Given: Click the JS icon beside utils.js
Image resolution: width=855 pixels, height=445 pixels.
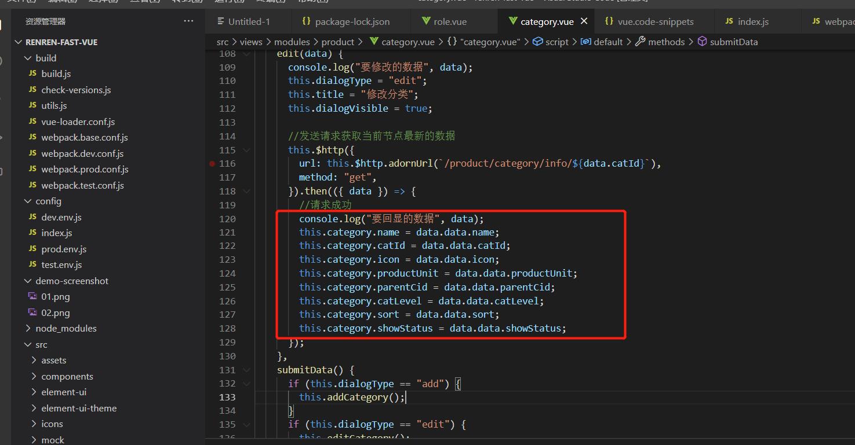Looking at the screenshot, I should coord(32,106).
